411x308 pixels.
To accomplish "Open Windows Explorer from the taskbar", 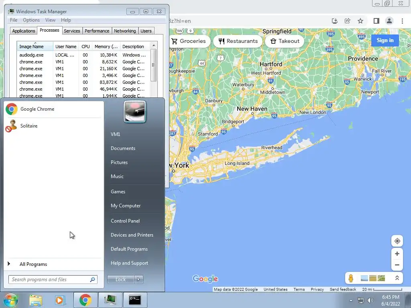I will pyautogui.click(x=36, y=300).
